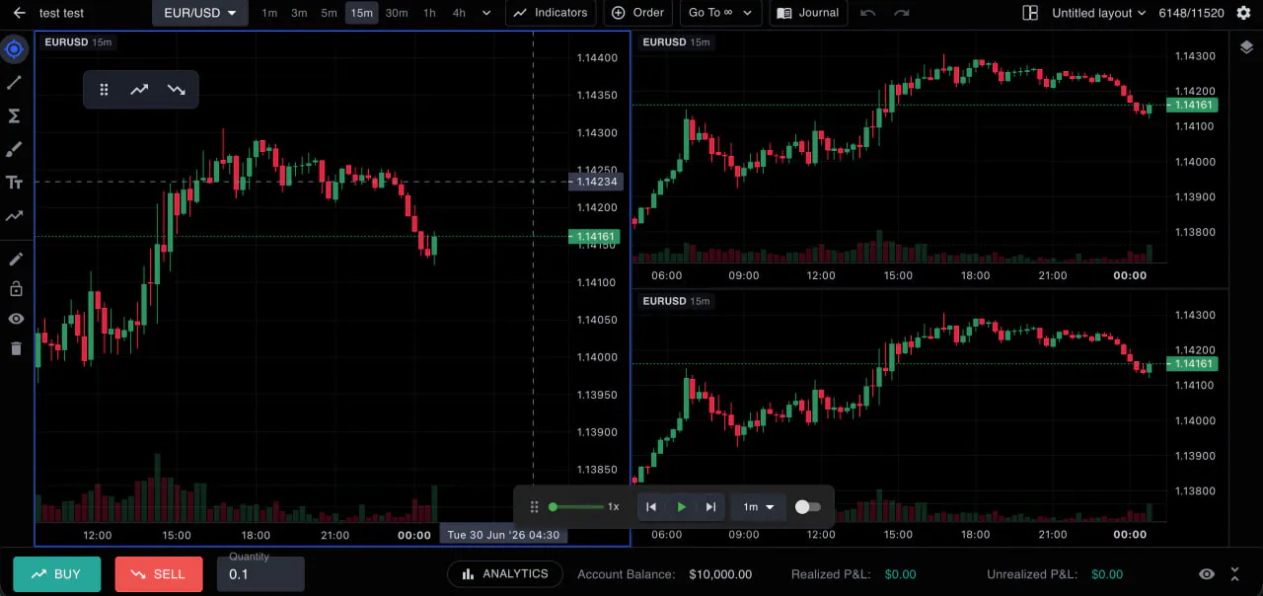Flip the switch in the replay bar
The image size is (1263, 596).
click(807, 507)
